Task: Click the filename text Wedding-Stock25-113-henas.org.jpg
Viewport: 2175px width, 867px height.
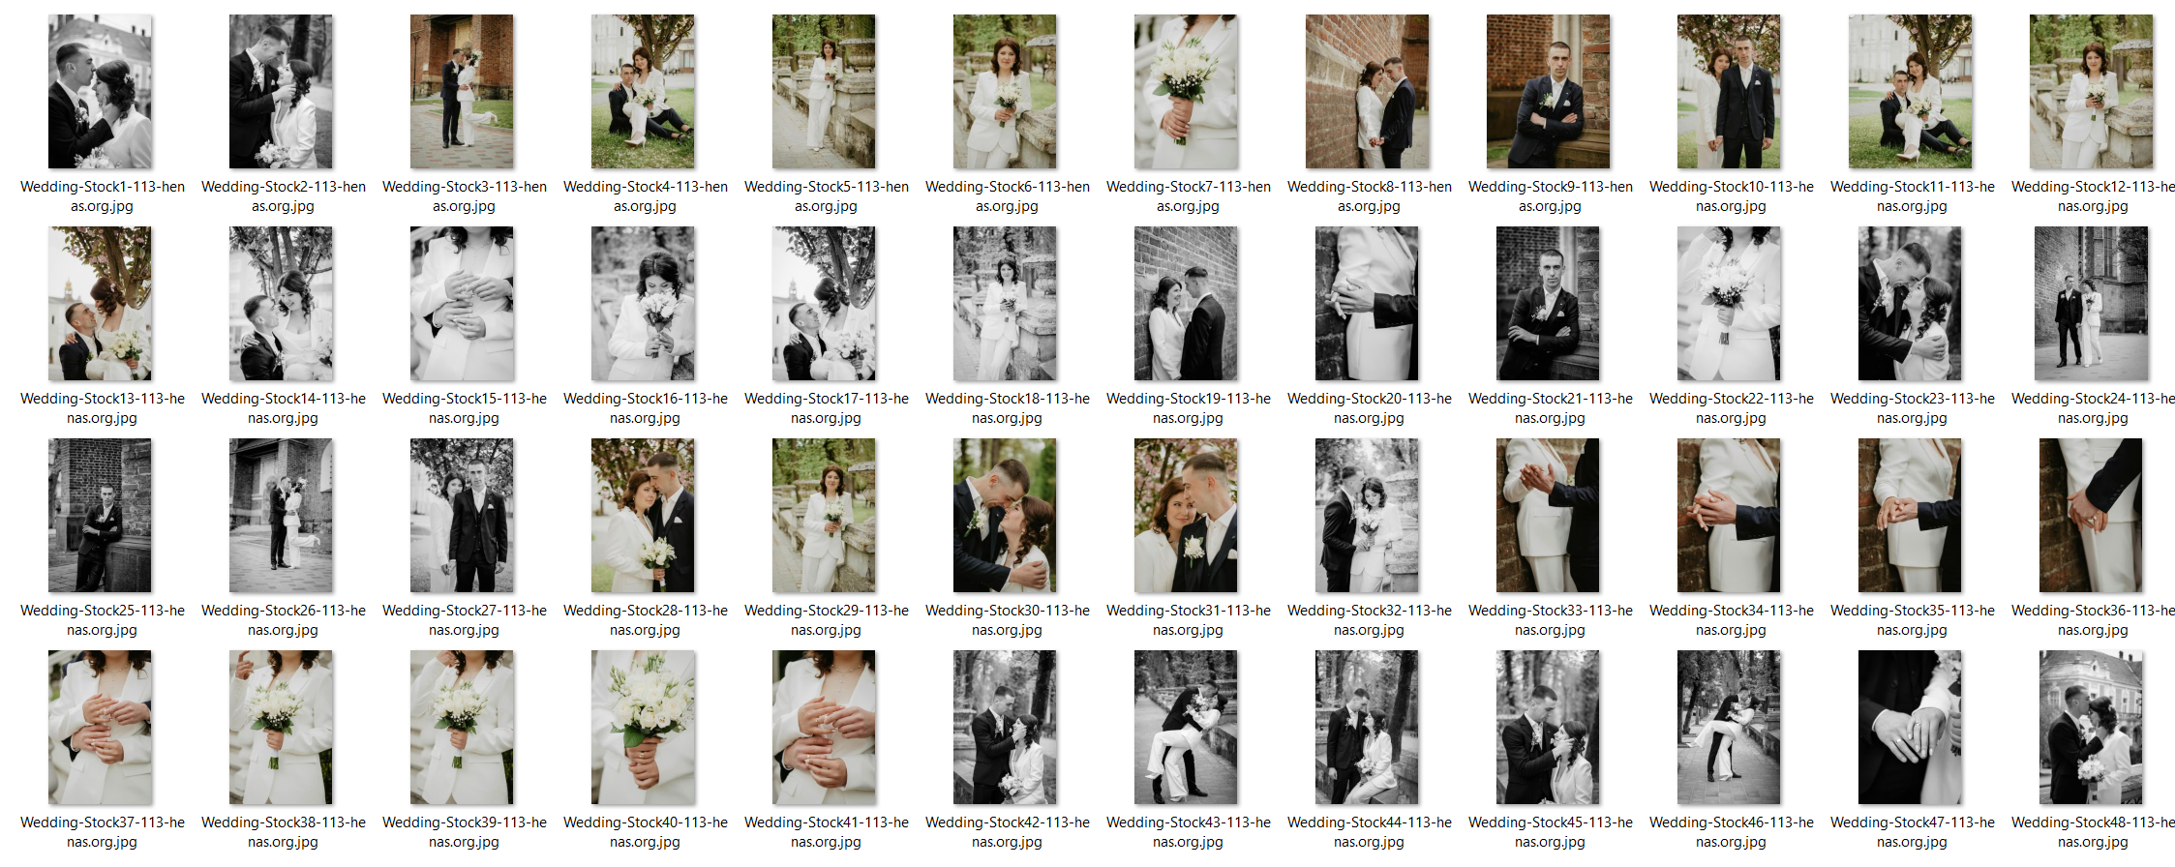Action: (103, 620)
